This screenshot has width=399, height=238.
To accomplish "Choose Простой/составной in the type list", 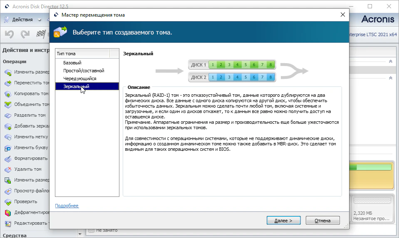I will pyautogui.click(x=84, y=71).
